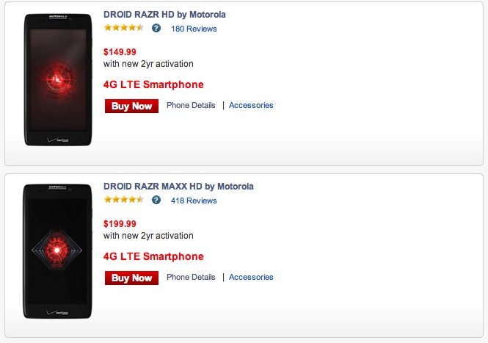Click star rating for DROID RAZR MAXX HD
Image resolution: width=488 pixels, height=343 pixels.
point(123,200)
